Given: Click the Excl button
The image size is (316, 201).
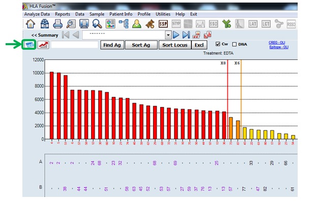Looking at the screenshot, I should (199, 45).
